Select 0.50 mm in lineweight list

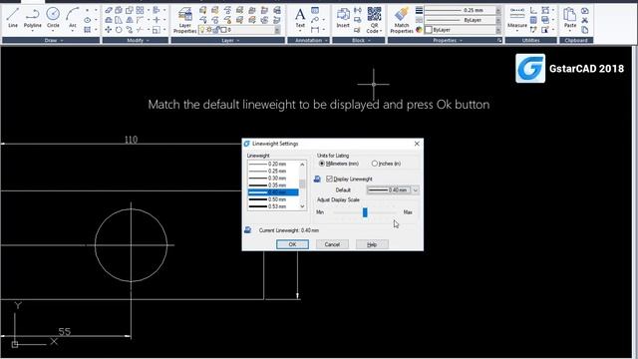click(x=273, y=199)
